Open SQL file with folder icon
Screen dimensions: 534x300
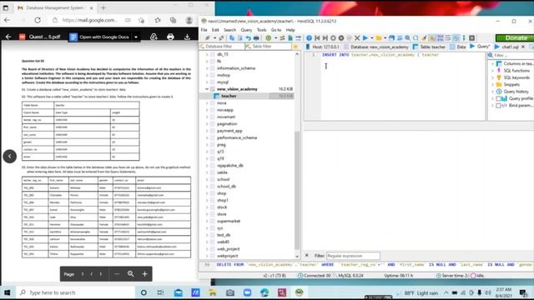(379, 38)
